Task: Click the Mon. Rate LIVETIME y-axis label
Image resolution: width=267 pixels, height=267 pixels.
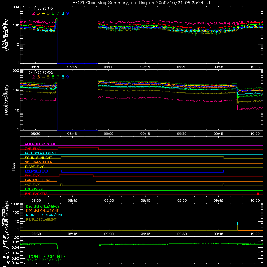Action: [7, 251]
